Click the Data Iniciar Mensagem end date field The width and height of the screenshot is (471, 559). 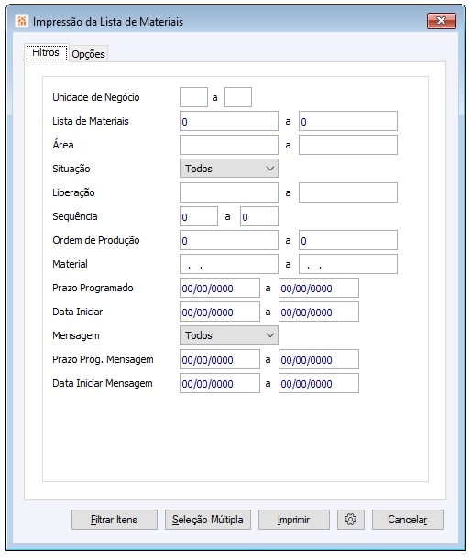click(319, 383)
